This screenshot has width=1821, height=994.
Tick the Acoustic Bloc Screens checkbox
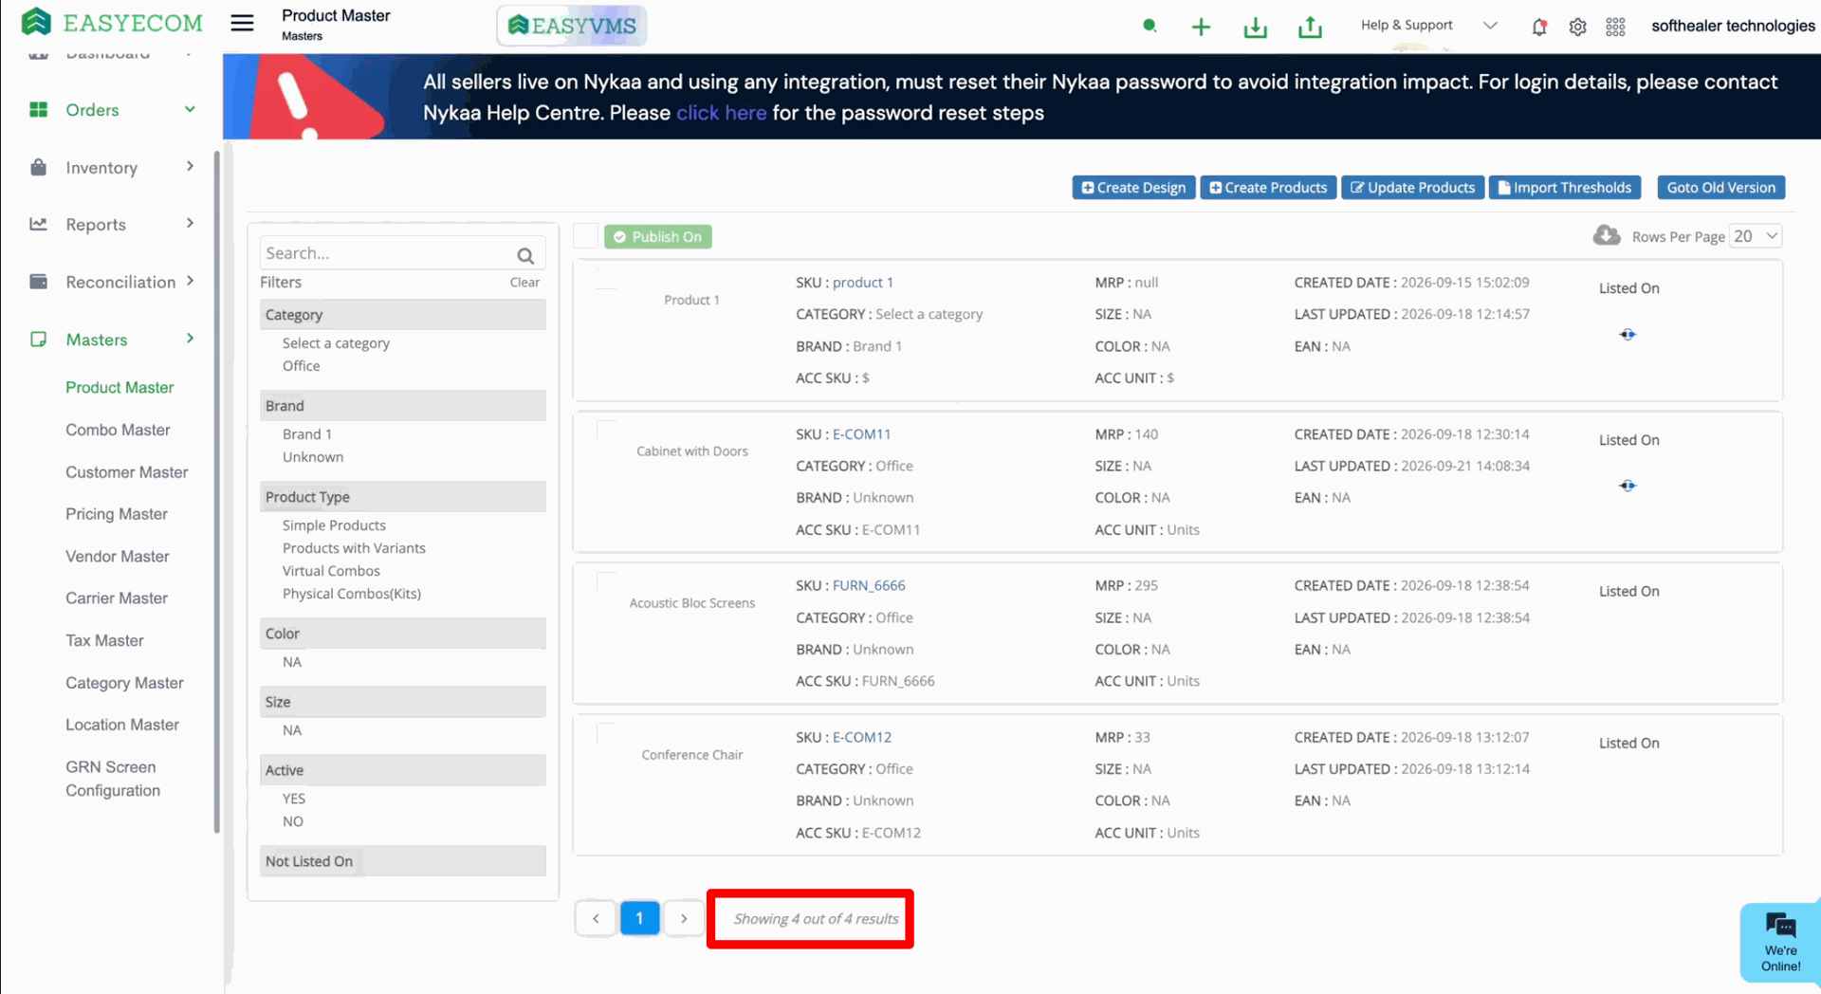pos(606,581)
